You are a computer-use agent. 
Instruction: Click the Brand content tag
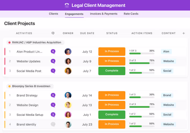167,95
